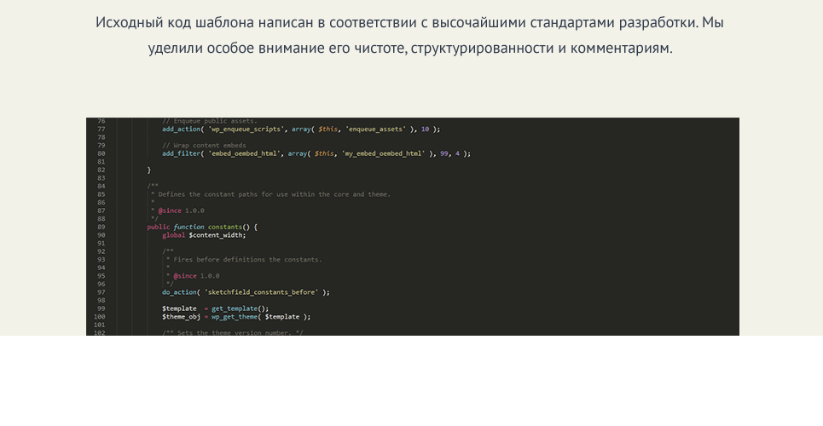Click the text line starting "Исходный код шаблона"

(409, 22)
